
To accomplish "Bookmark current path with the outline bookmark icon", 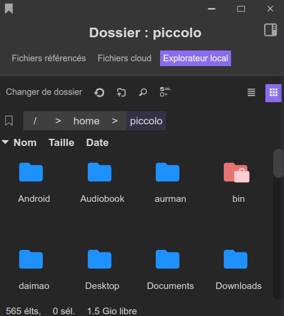I will pos(9,121).
